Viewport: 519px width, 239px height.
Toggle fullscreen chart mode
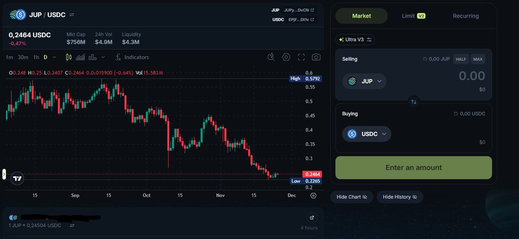point(301,57)
